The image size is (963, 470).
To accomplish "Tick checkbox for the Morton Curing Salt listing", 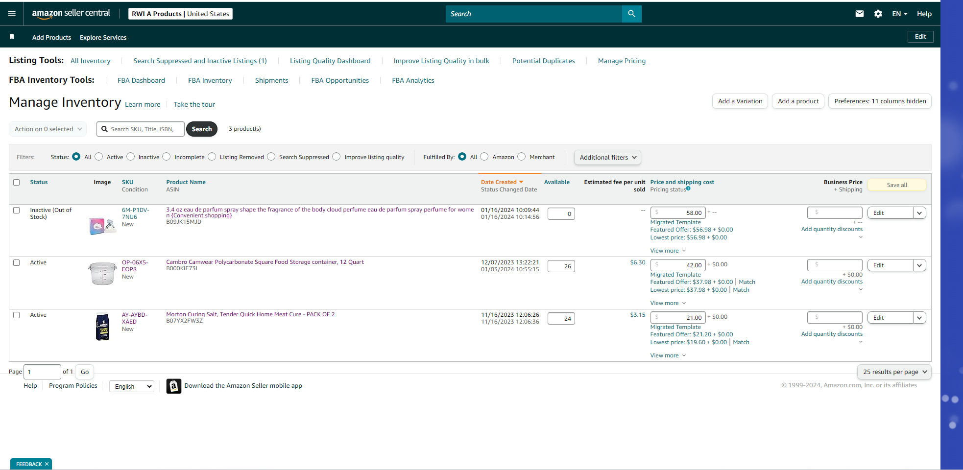I will [x=17, y=315].
